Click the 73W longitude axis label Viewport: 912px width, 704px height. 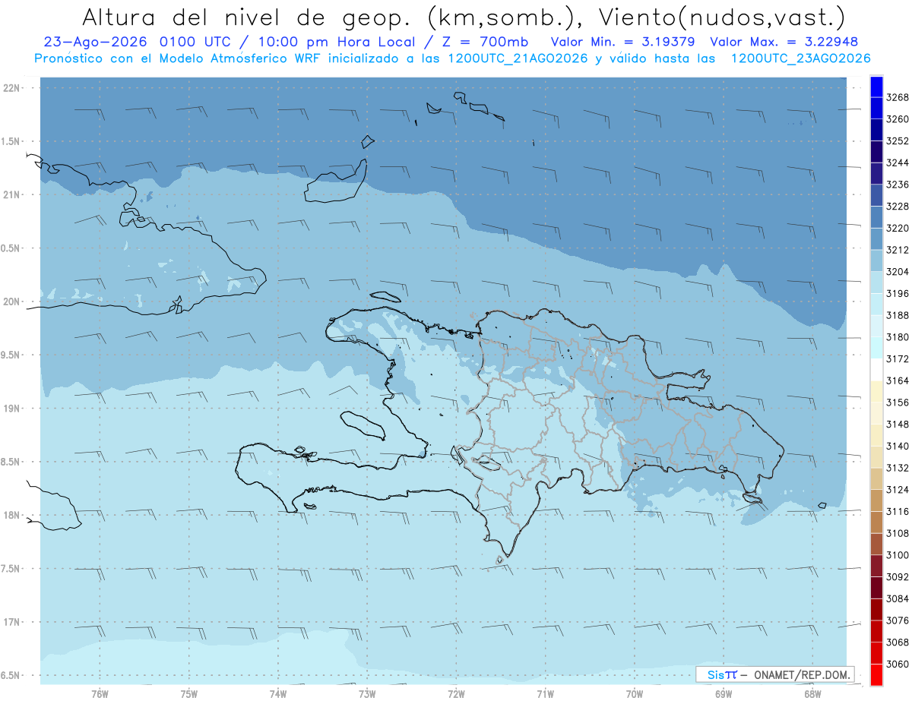point(367,693)
